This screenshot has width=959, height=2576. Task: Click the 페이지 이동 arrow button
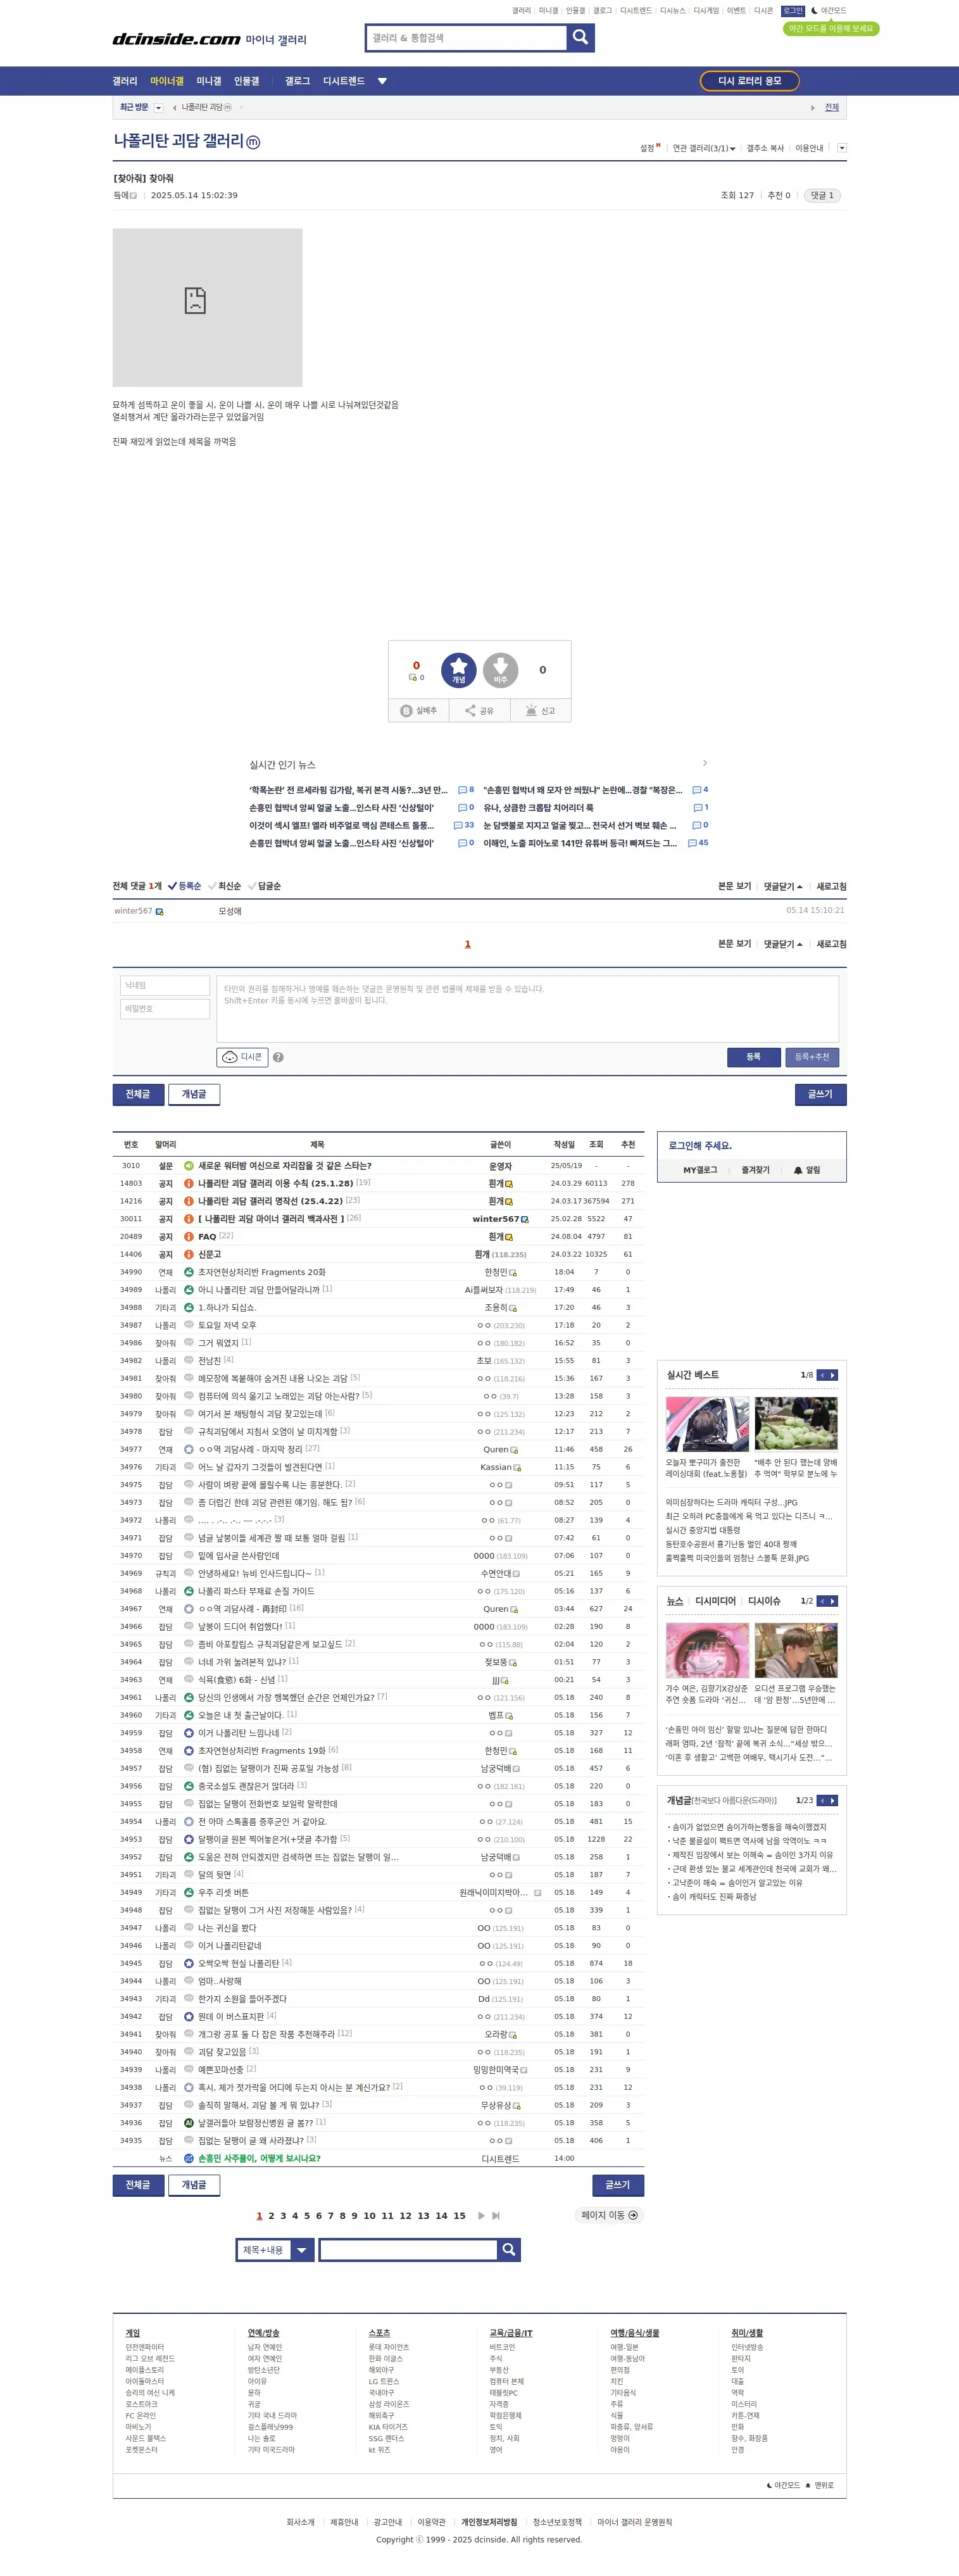pyautogui.click(x=609, y=2215)
